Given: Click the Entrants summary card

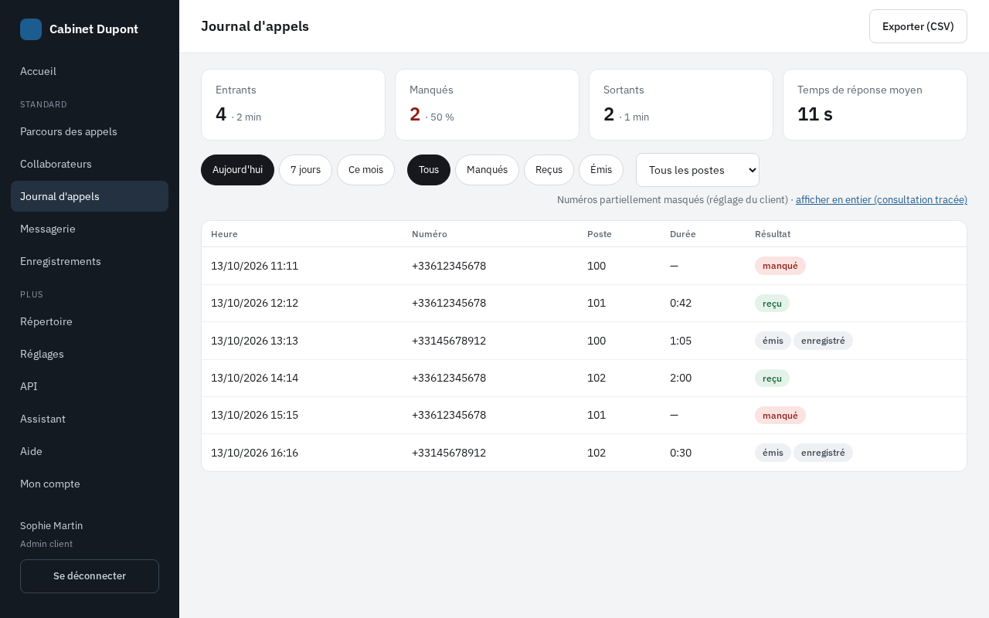Looking at the screenshot, I should (293, 105).
